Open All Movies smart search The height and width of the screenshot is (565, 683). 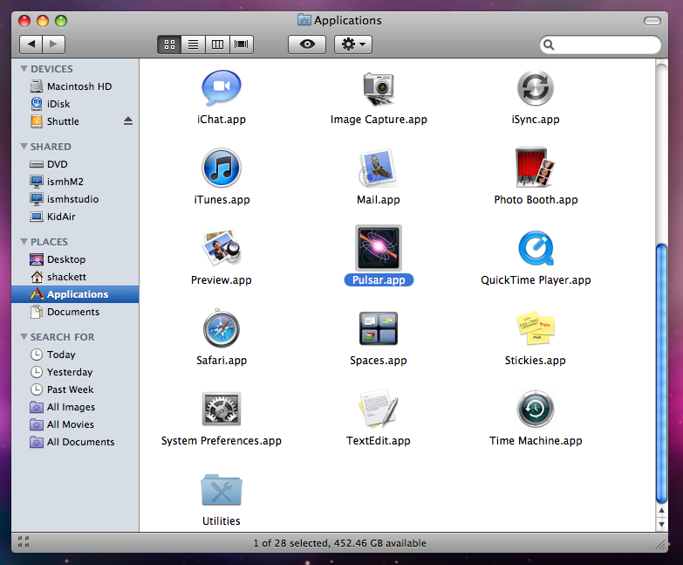[x=75, y=424]
